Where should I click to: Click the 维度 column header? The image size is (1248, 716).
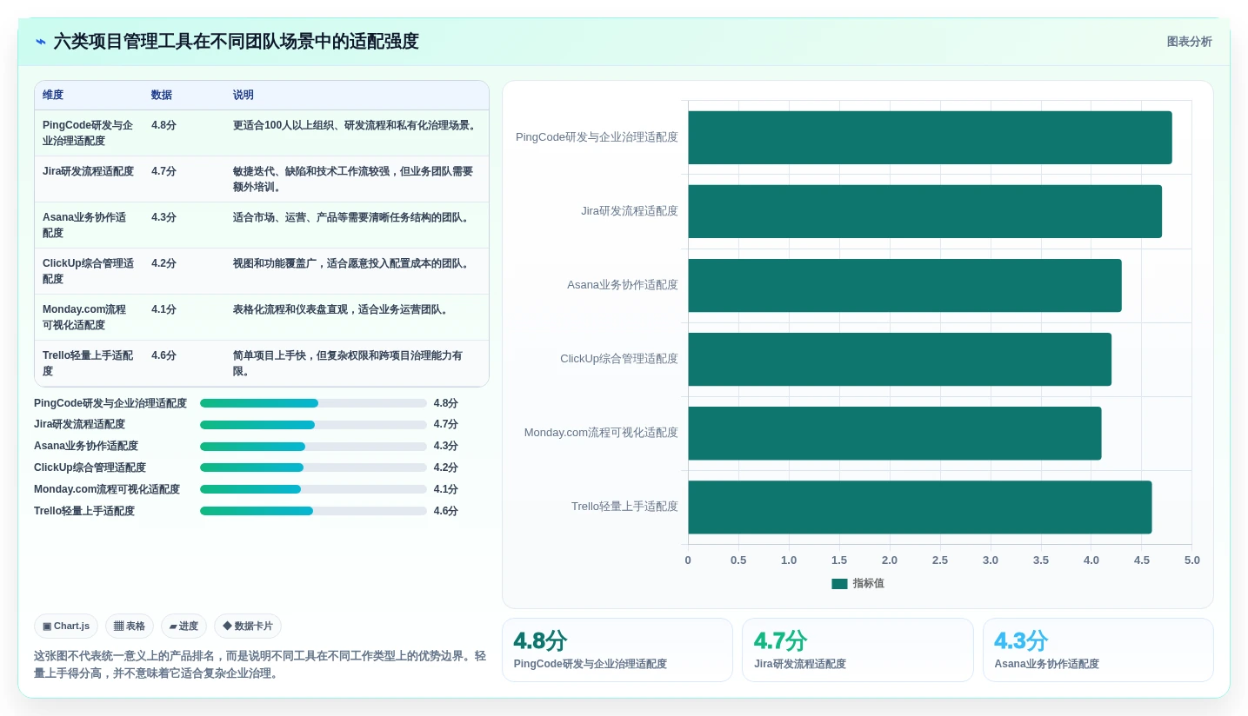(53, 96)
